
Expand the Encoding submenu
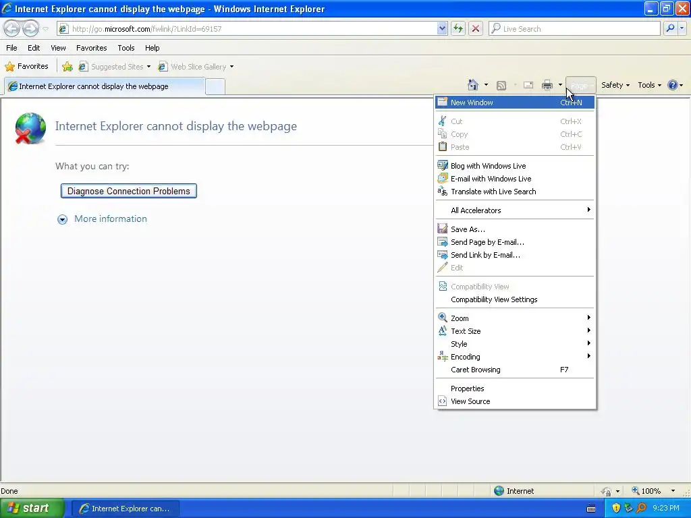pyautogui.click(x=515, y=357)
